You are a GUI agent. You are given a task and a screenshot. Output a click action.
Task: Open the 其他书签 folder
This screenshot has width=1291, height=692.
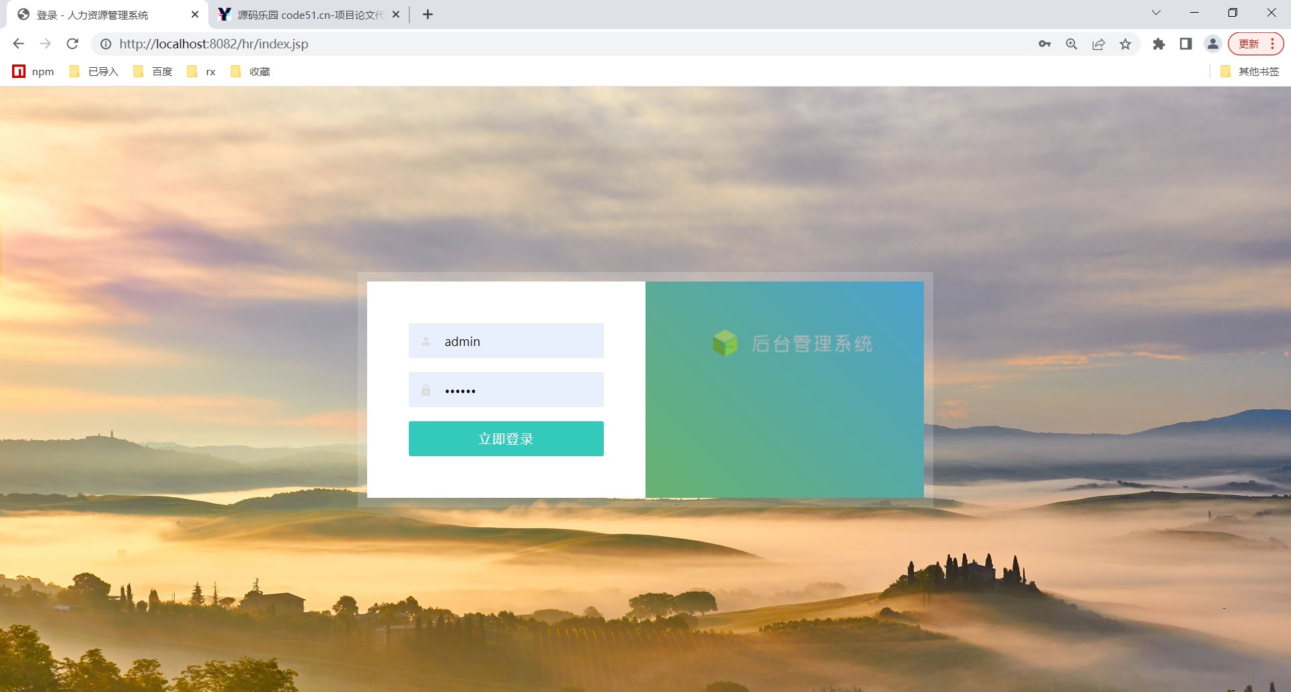coord(1250,71)
